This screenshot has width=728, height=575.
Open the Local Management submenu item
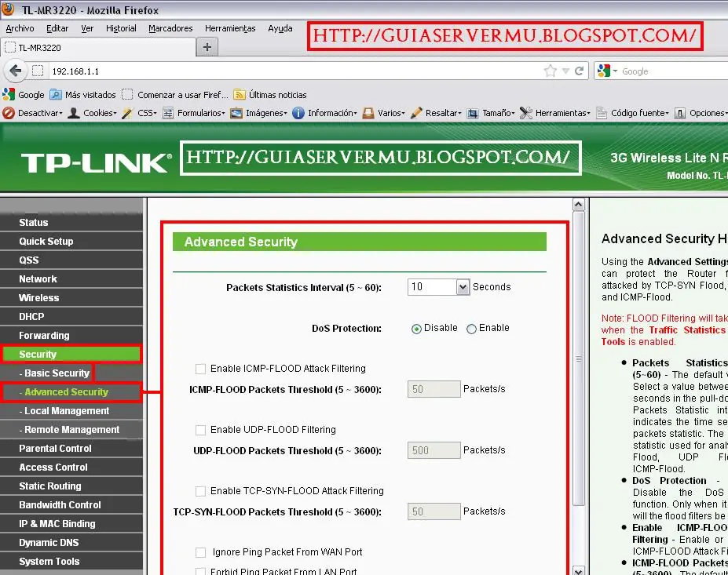pyautogui.click(x=71, y=411)
